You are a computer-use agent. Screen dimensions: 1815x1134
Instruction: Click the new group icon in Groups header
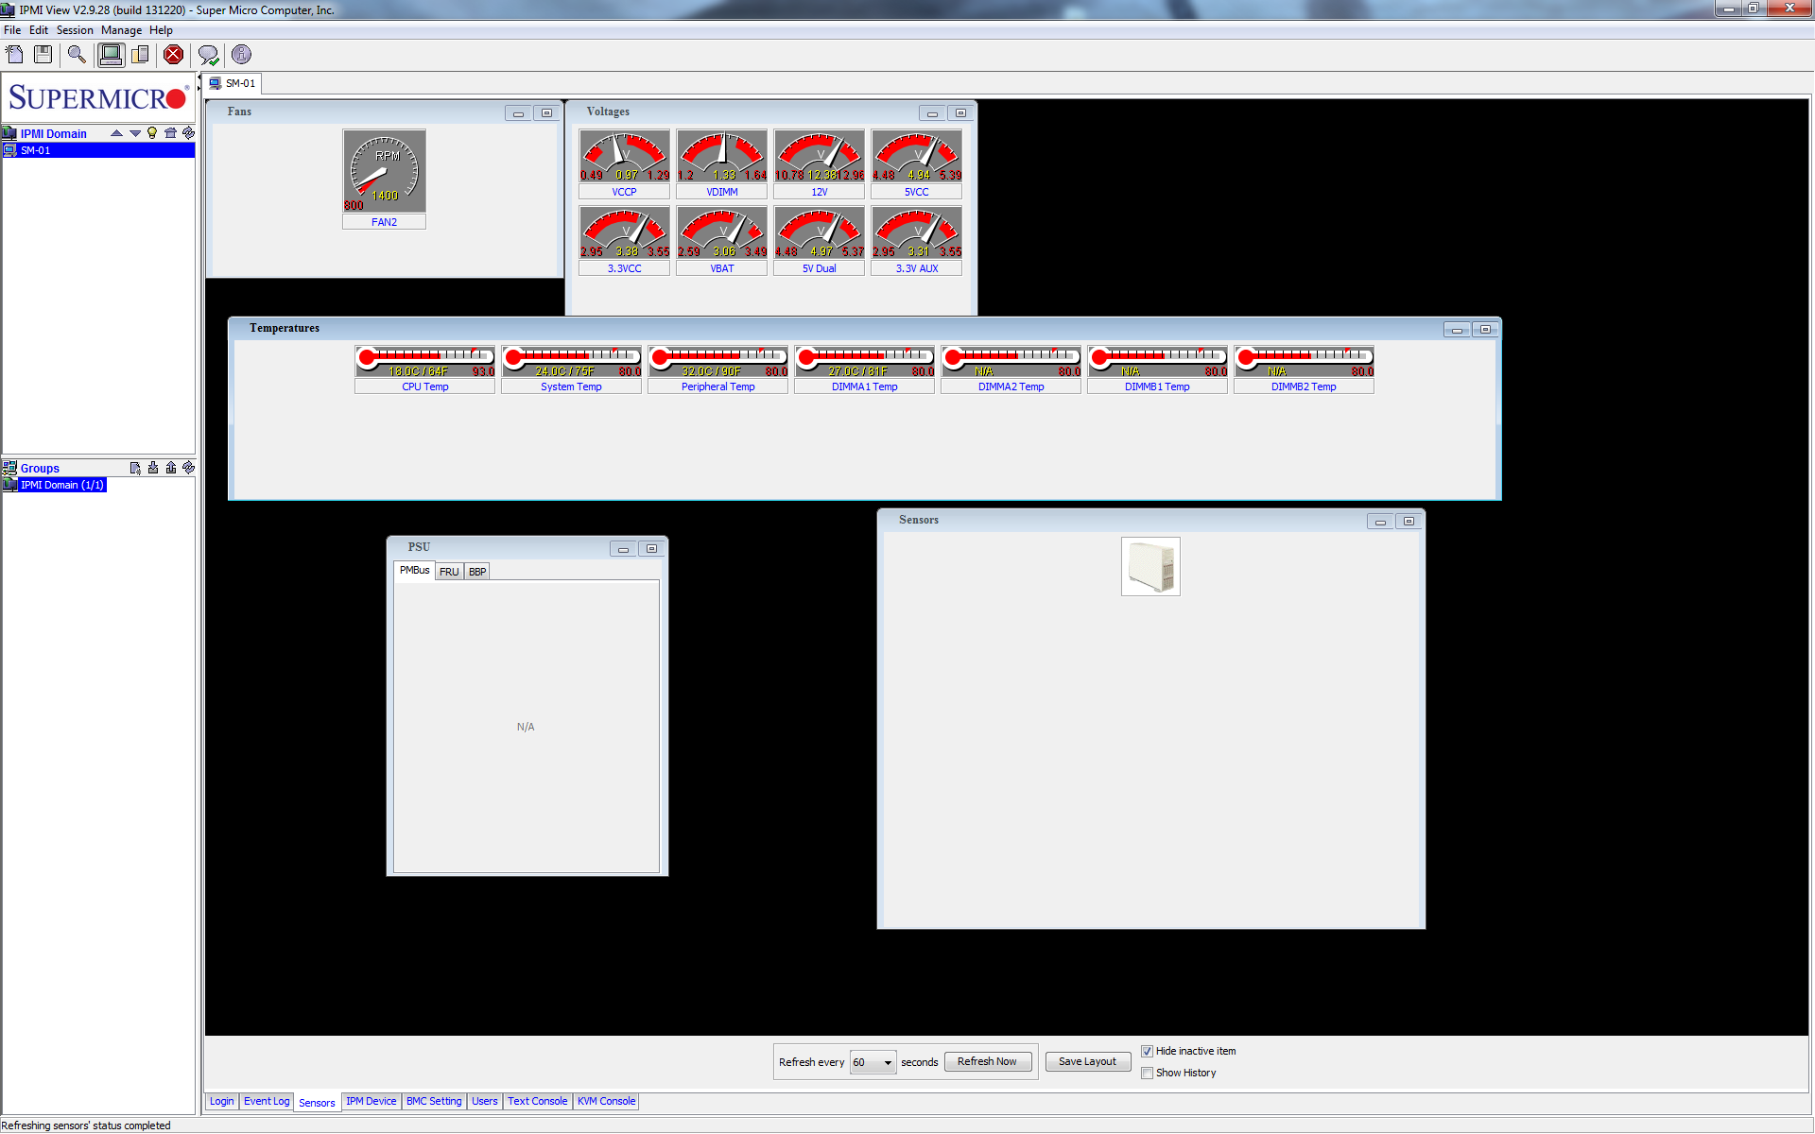(x=135, y=468)
